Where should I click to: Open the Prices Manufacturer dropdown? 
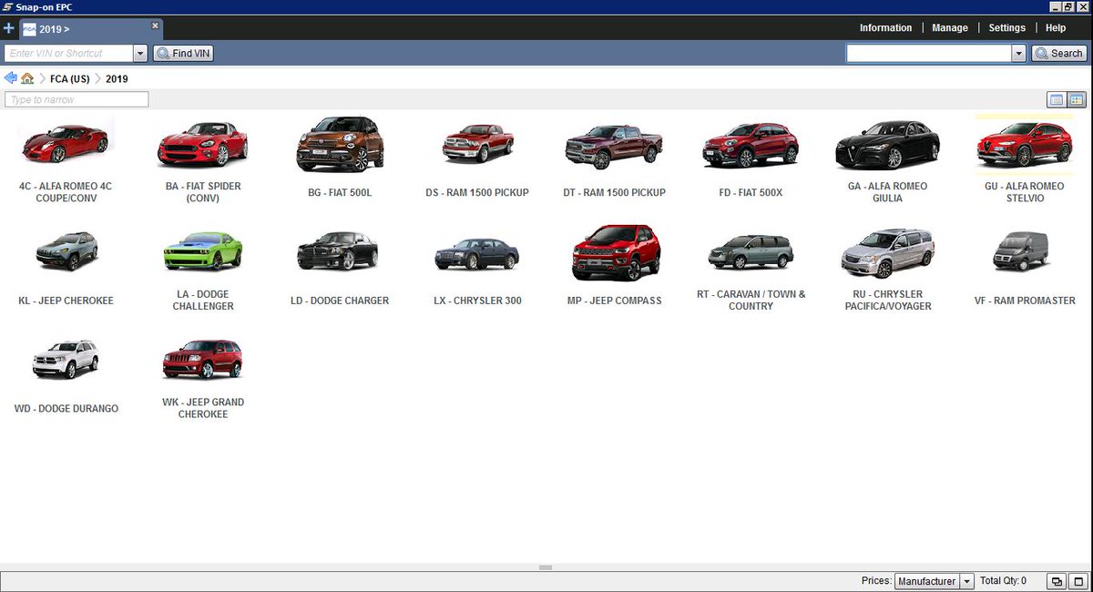click(x=934, y=581)
